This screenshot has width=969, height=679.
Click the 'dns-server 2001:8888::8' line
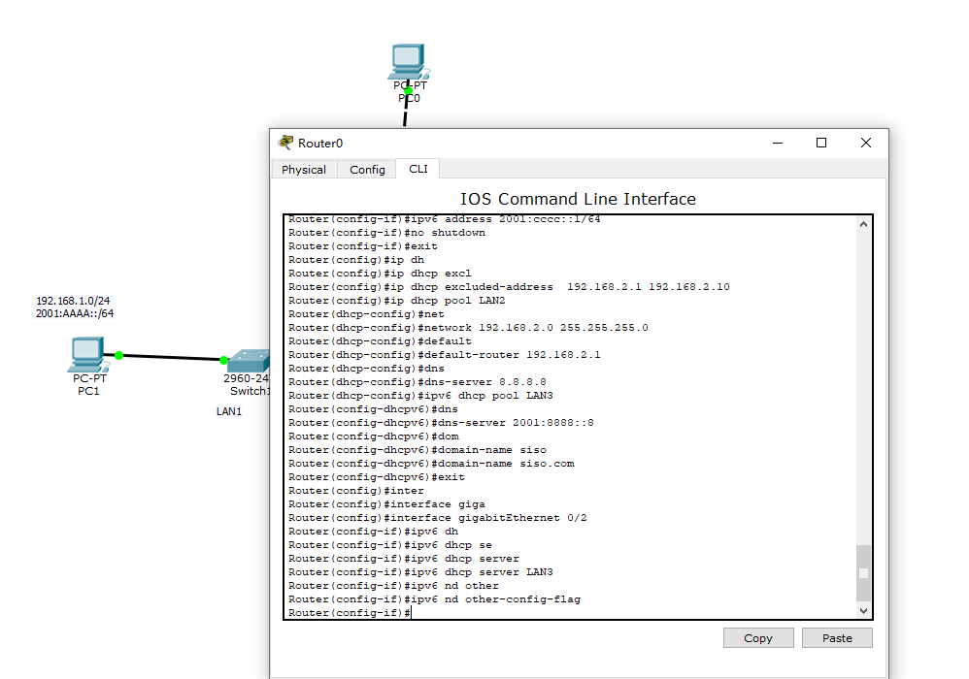tap(441, 422)
